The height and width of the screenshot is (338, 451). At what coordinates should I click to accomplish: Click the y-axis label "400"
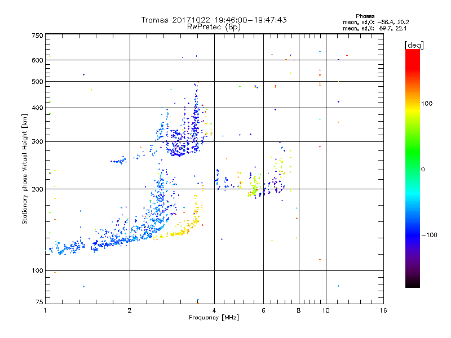[37, 108]
